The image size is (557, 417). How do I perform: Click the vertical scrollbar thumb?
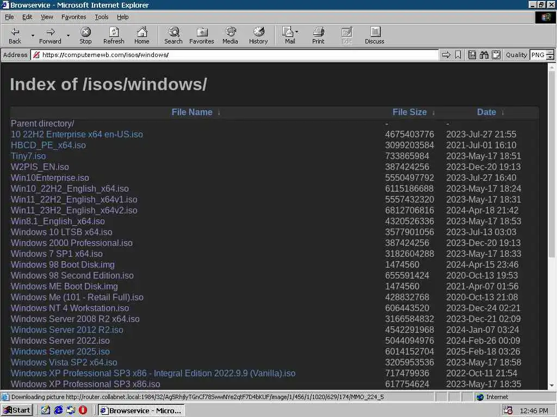coord(552,163)
